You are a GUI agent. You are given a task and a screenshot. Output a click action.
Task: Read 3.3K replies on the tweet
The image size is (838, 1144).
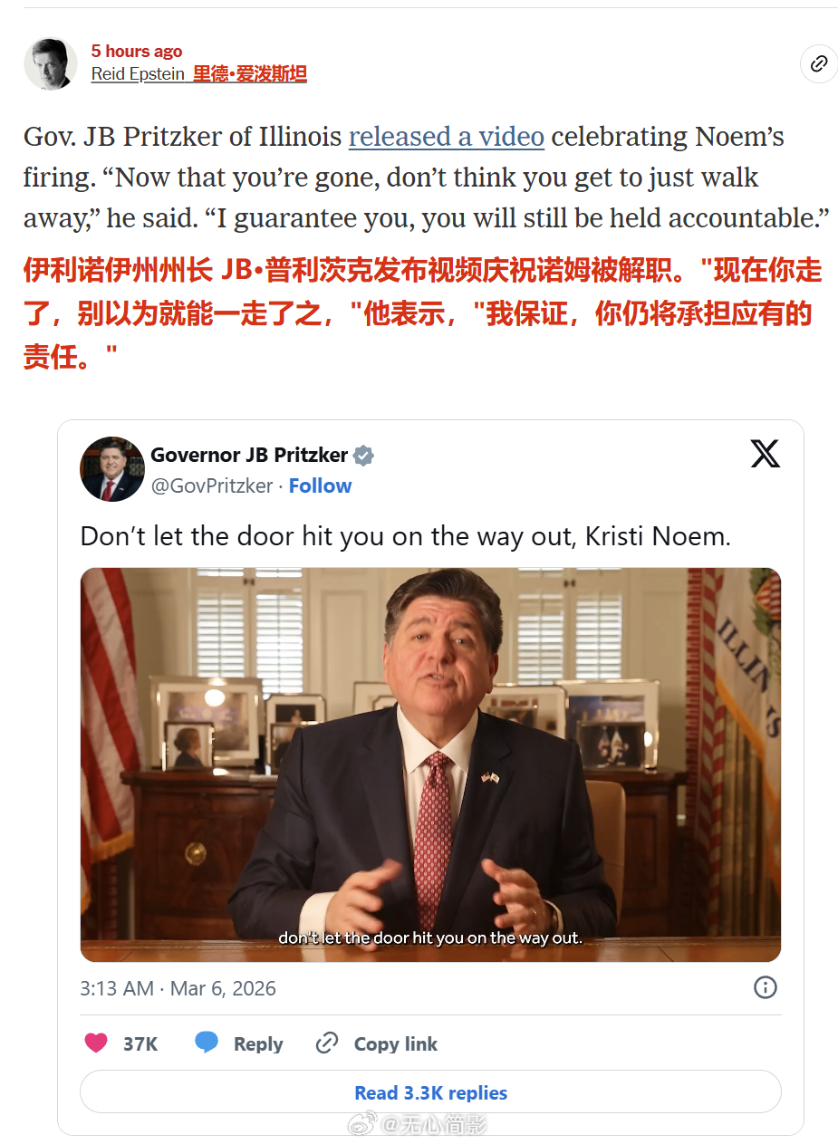pos(430,1092)
